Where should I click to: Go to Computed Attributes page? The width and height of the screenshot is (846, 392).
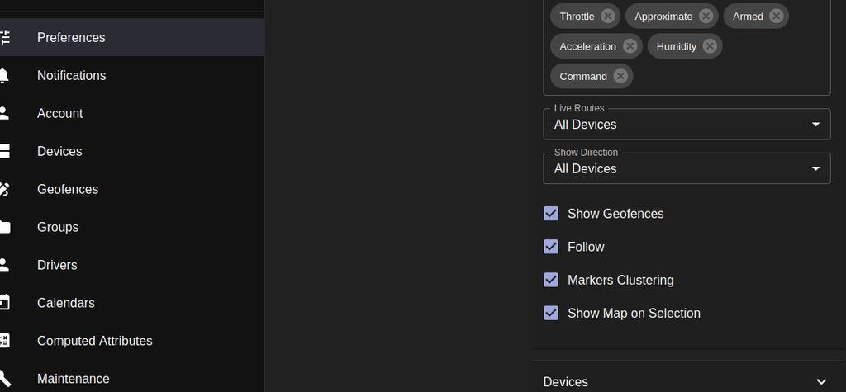(94, 341)
